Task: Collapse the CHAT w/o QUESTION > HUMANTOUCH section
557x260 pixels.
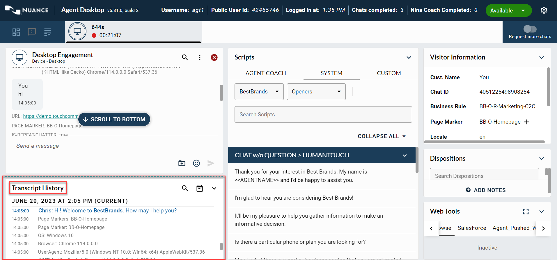Action: [x=405, y=156]
